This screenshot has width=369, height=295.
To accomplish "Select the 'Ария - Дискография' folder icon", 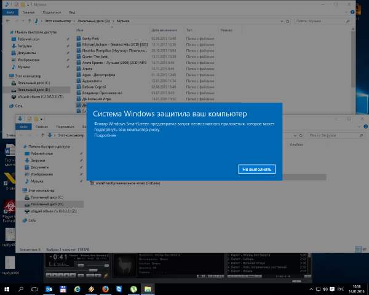I will pos(79,75).
